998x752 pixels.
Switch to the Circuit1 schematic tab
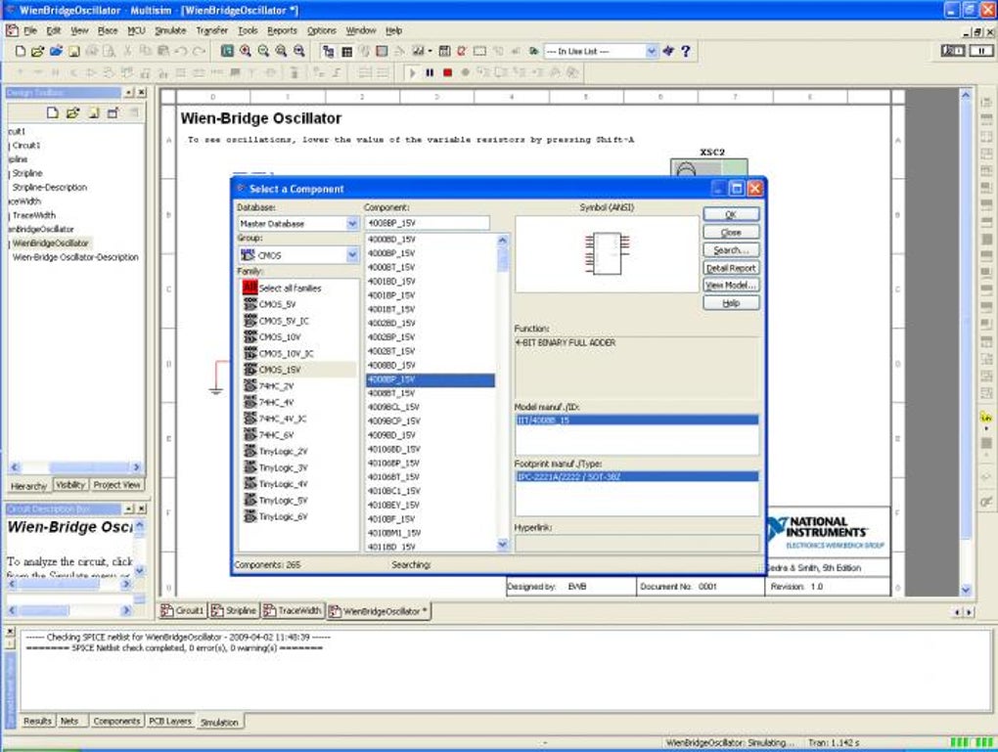183,610
